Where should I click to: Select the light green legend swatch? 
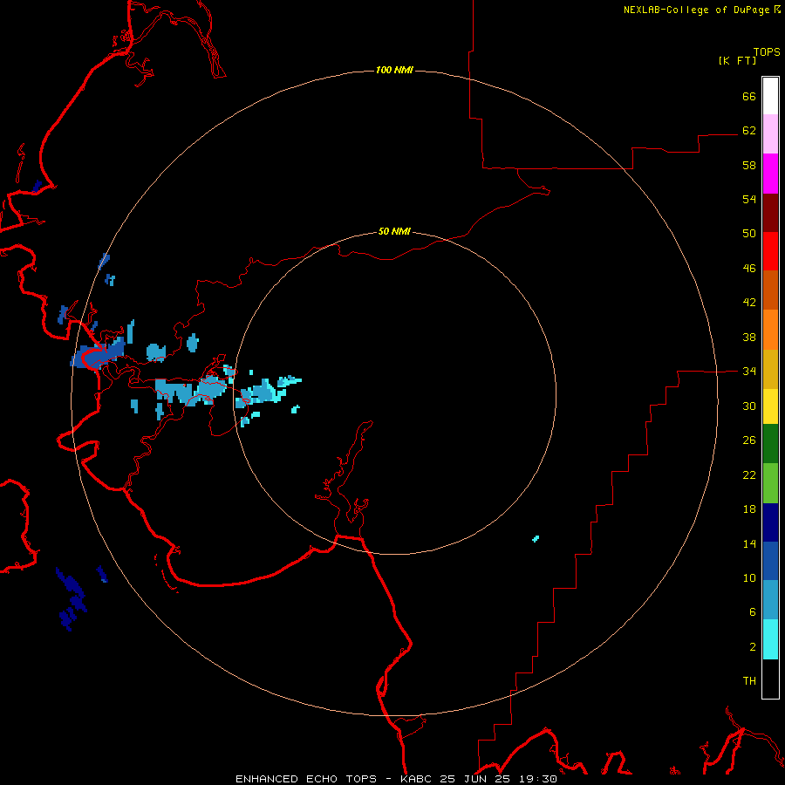[770, 483]
